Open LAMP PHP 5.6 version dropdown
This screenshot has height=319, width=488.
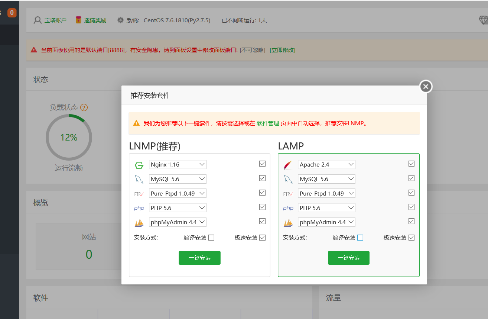[x=326, y=208]
